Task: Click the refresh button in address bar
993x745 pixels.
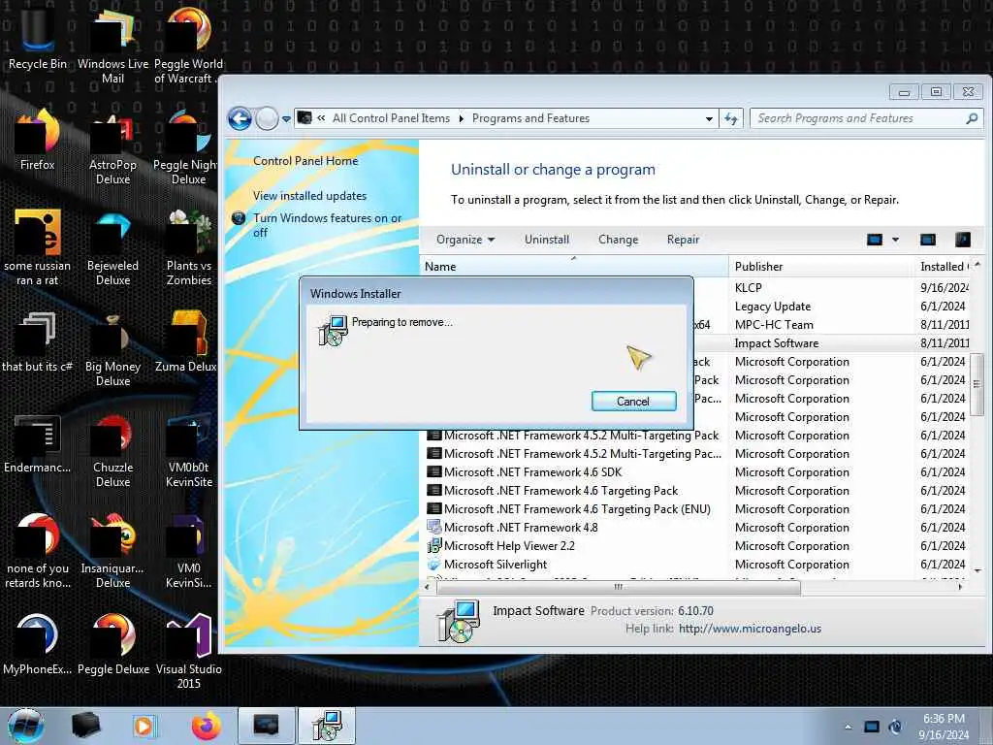Action: (731, 118)
